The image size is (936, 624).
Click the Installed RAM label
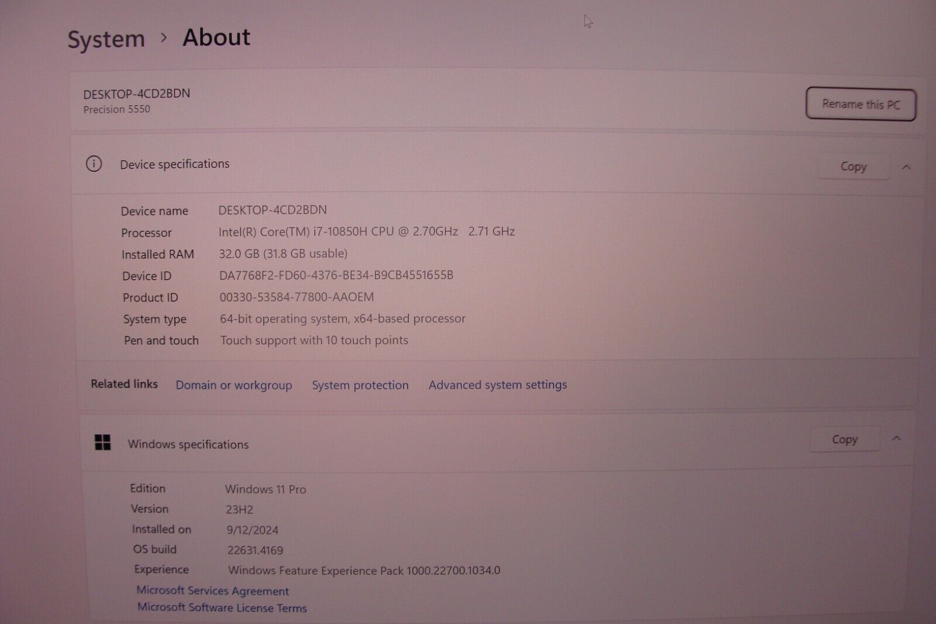click(157, 255)
